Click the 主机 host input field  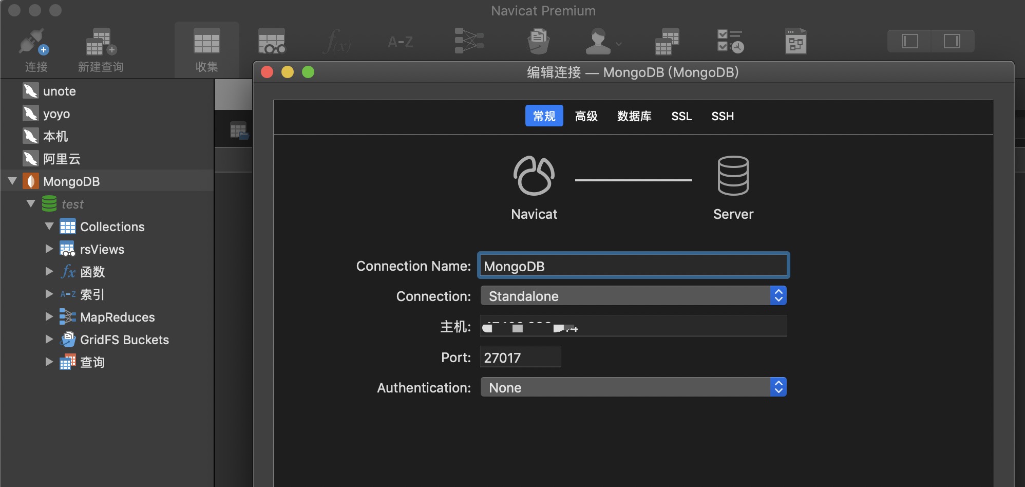click(x=633, y=326)
